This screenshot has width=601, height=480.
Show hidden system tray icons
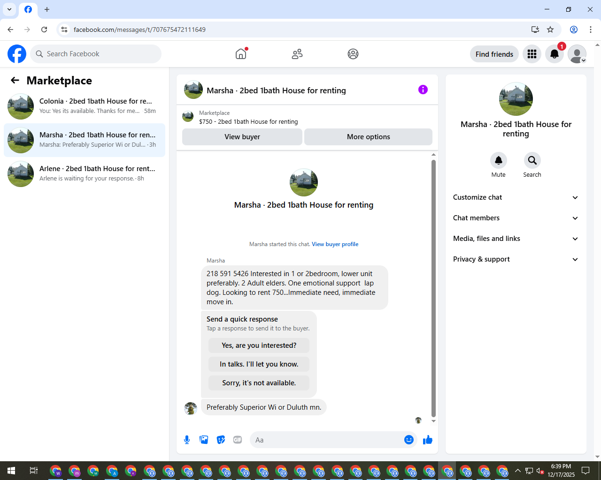tap(517, 471)
